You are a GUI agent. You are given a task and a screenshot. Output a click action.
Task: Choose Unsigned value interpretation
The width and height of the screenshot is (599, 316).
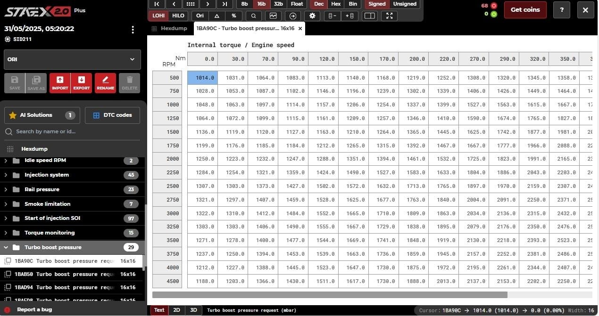coord(405,4)
